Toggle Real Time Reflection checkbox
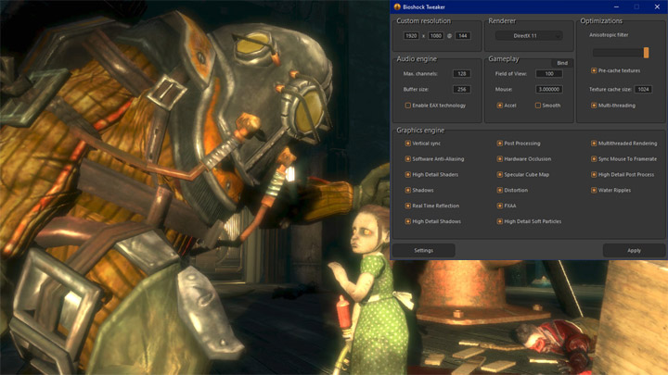668x375 pixels. pos(407,206)
